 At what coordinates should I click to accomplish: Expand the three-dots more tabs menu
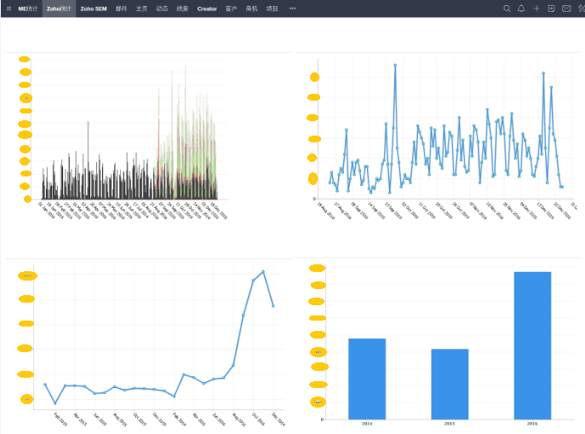(x=293, y=9)
